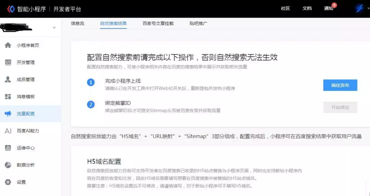Click the “H5域名” + “URL映射” + “Sitemap” description line
The width and height of the screenshot is (370, 196).
point(217,136)
